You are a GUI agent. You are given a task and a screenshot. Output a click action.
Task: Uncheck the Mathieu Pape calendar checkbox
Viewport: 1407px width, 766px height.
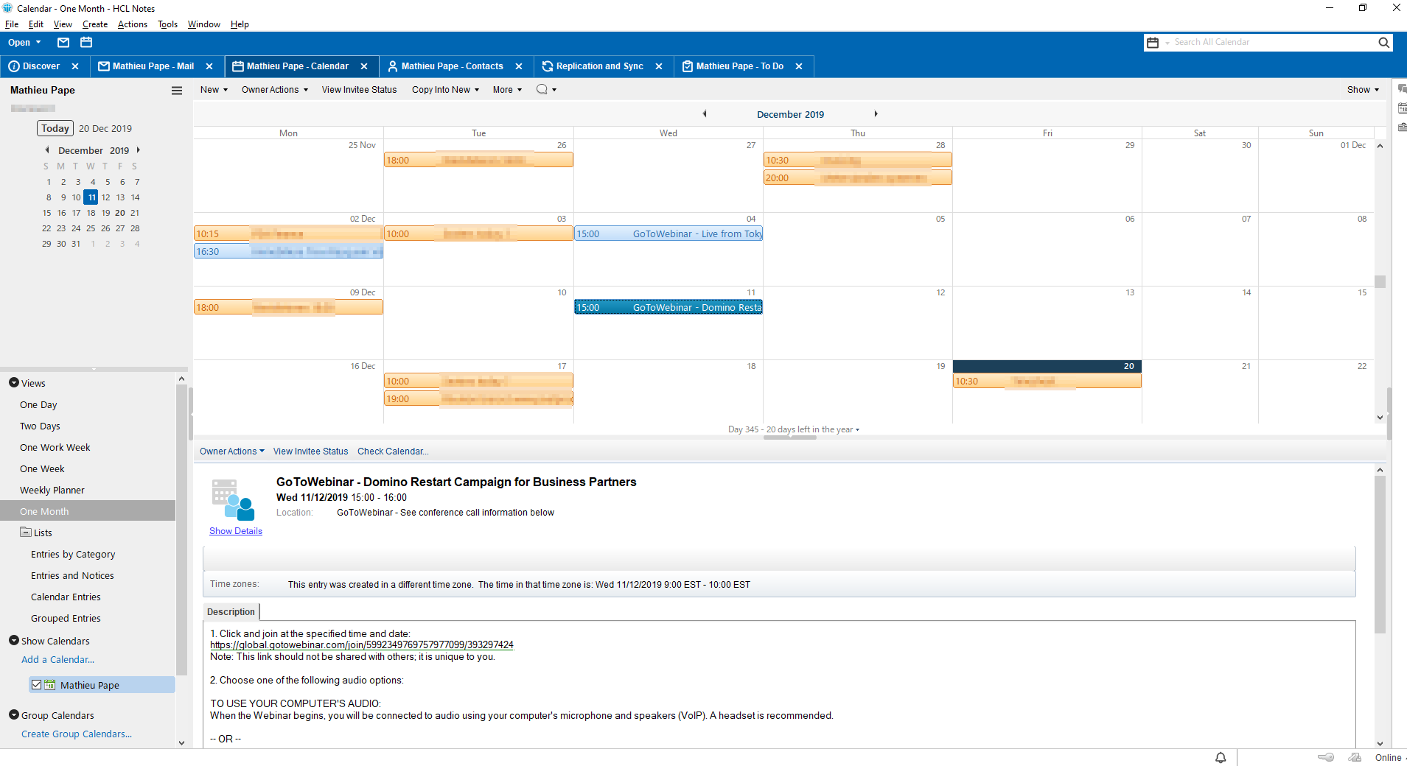point(36,685)
